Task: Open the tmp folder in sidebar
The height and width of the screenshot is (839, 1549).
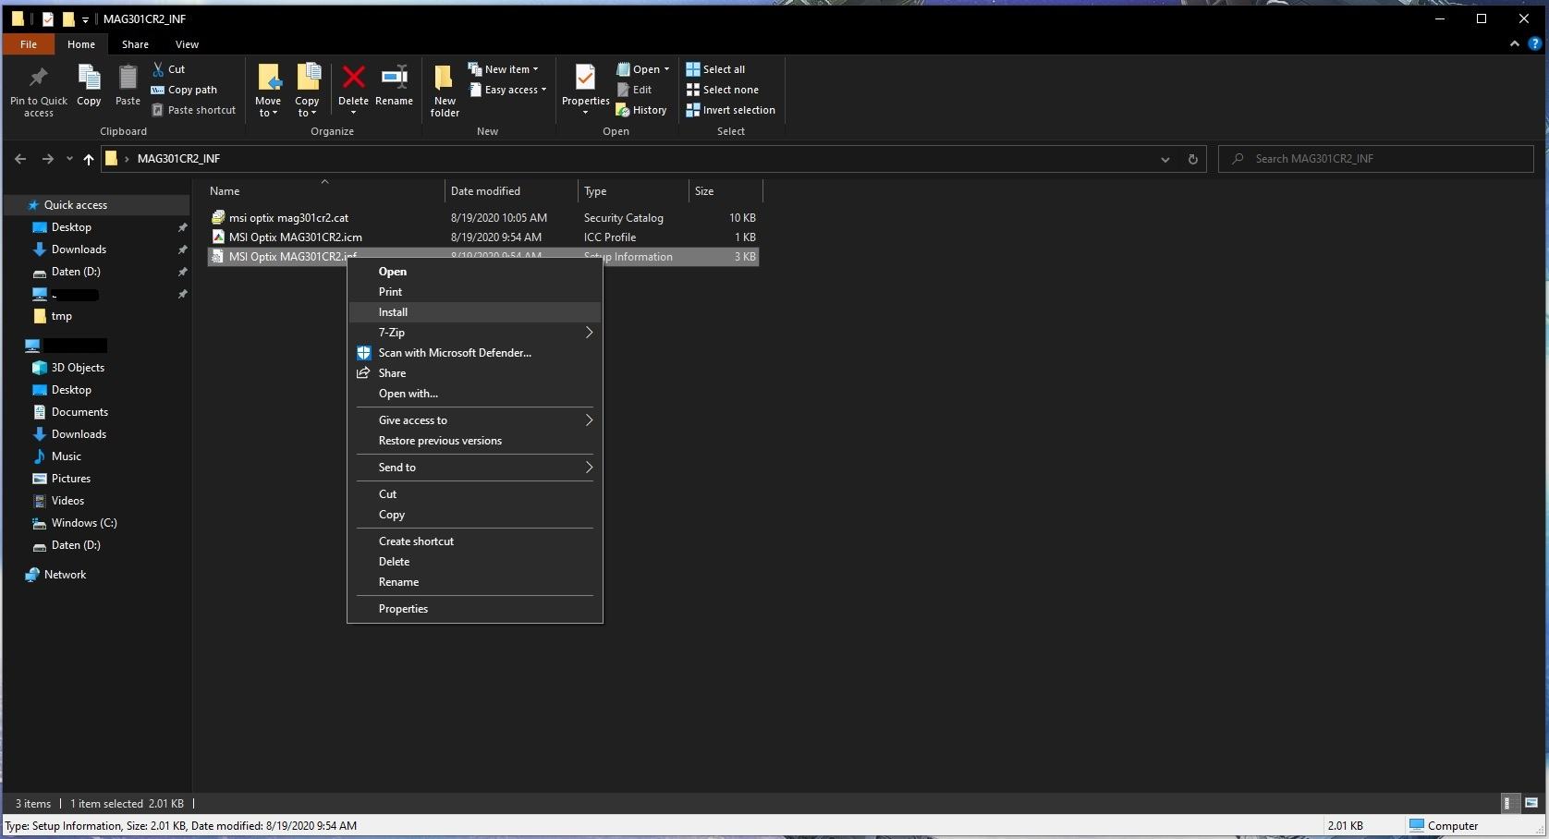Action: pos(62,316)
